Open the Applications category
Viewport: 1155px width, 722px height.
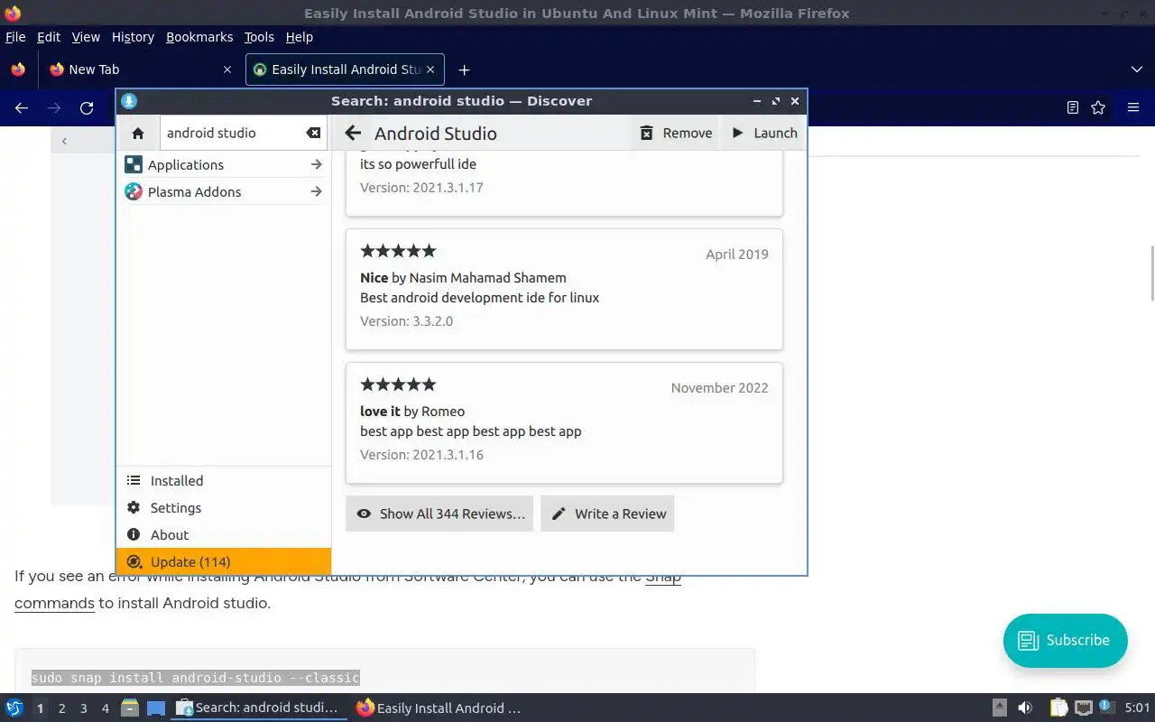[224, 164]
